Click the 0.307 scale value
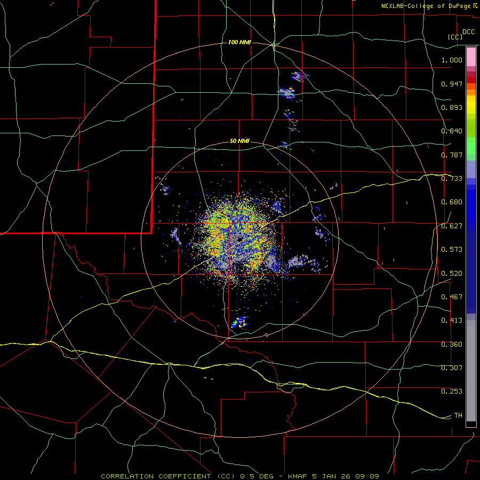This screenshot has height=480, width=480. coord(452,368)
